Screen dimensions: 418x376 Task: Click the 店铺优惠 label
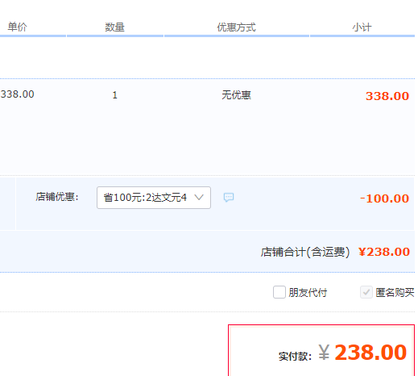(x=57, y=197)
